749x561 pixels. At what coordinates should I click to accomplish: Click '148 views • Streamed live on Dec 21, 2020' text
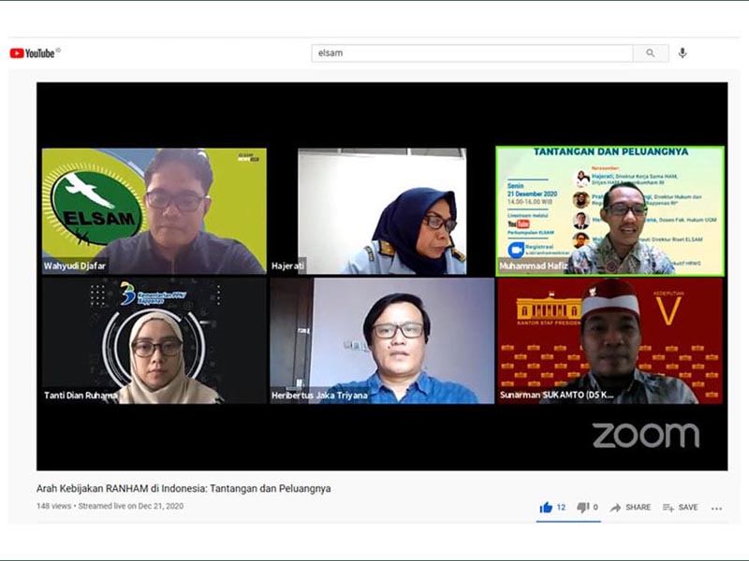[x=110, y=506]
